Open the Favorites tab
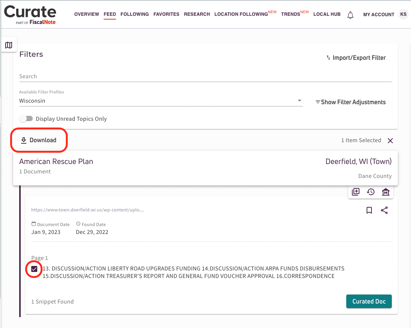Screen dimensions: 411x328 tap(166, 14)
